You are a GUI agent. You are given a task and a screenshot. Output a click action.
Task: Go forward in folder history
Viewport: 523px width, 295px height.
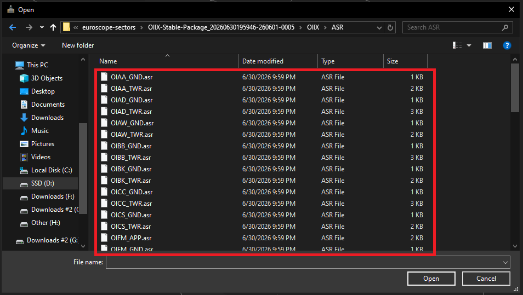tap(29, 27)
